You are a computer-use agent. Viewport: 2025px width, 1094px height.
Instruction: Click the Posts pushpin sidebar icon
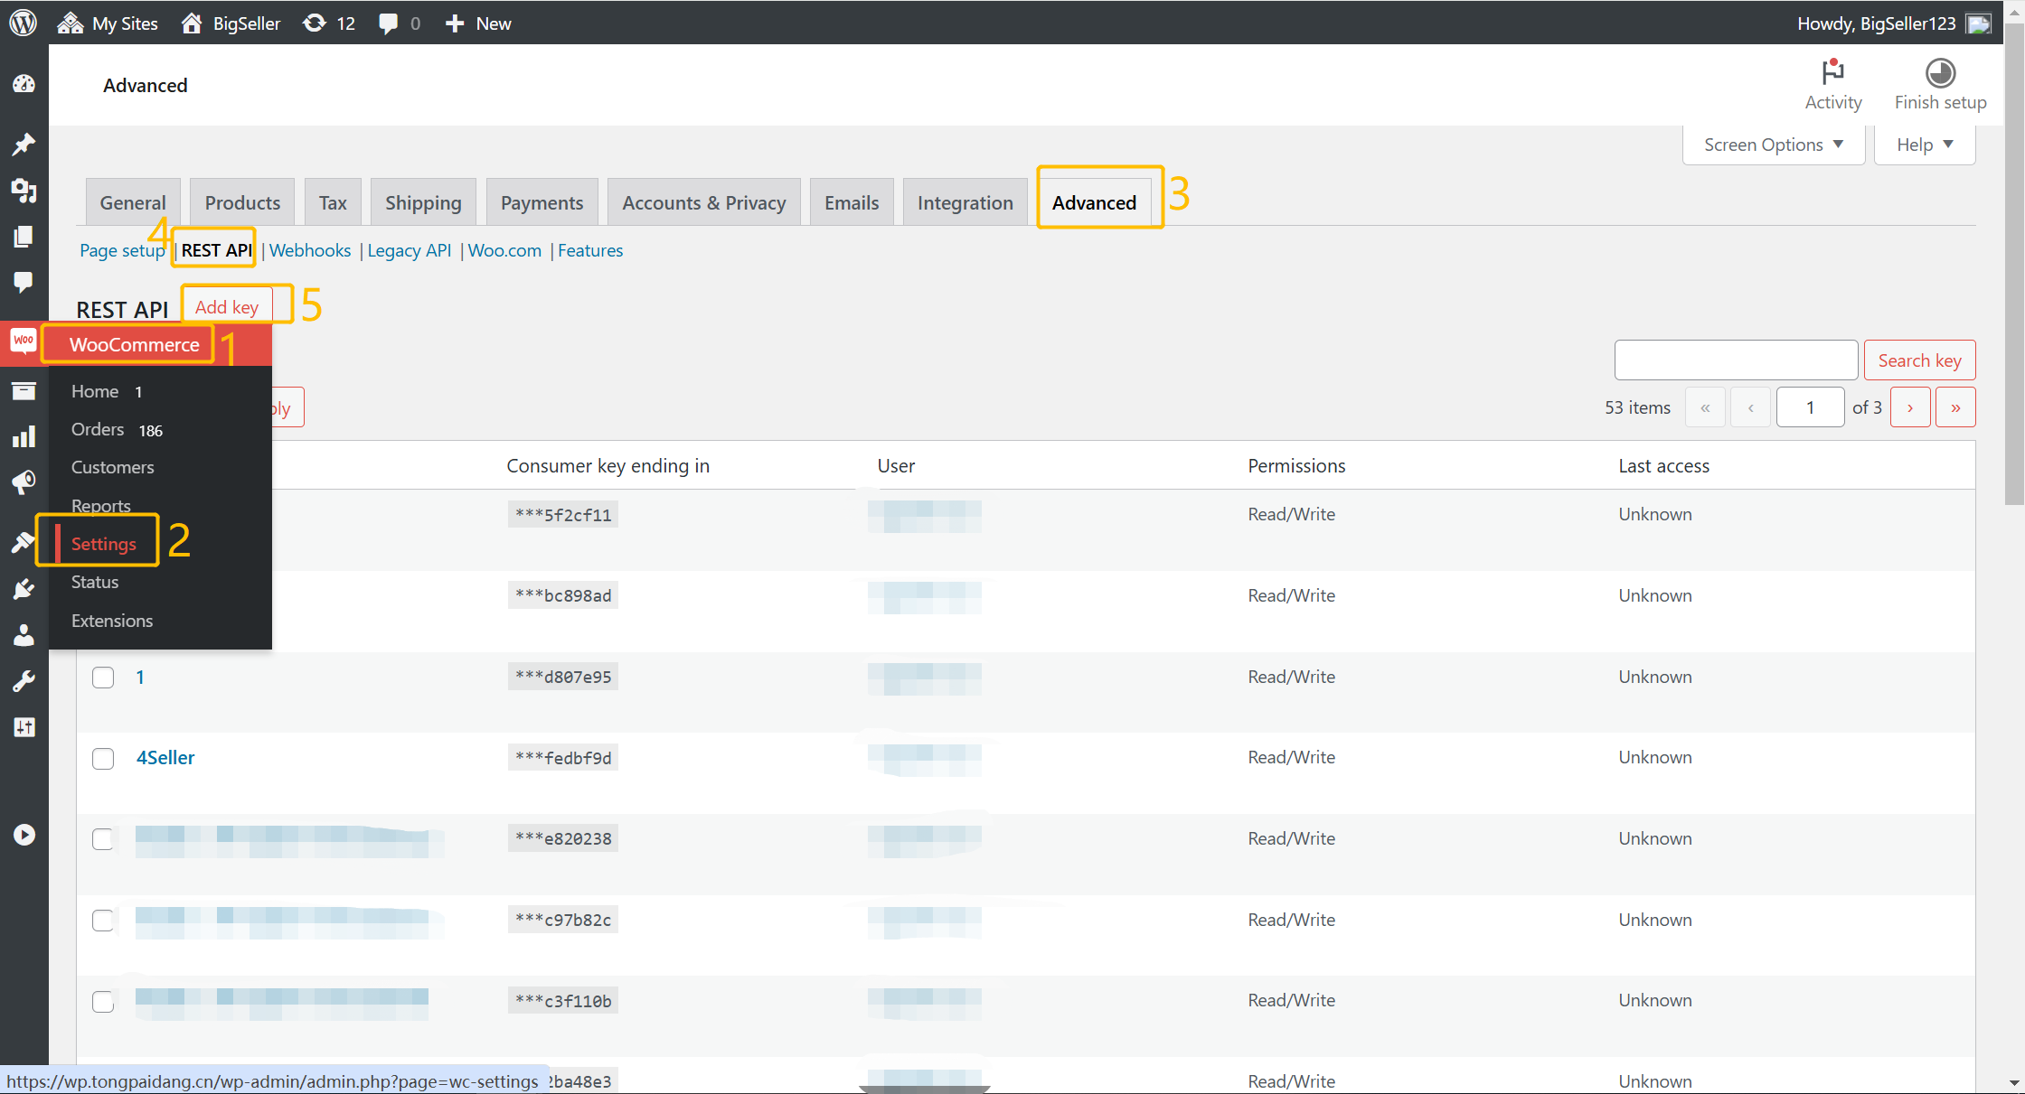pos(24,144)
